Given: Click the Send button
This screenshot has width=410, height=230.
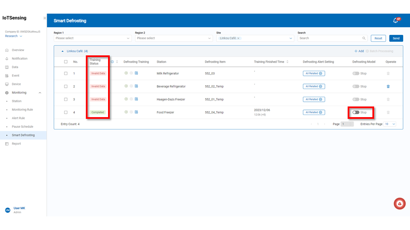Looking at the screenshot, I should (396, 38).
